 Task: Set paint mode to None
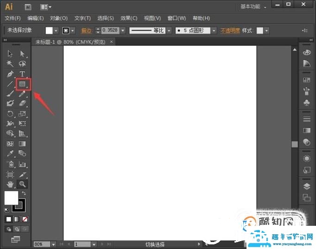(x=25, y=219)
